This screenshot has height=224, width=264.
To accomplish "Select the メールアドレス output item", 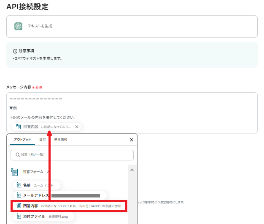I will [x=59, y=195].
